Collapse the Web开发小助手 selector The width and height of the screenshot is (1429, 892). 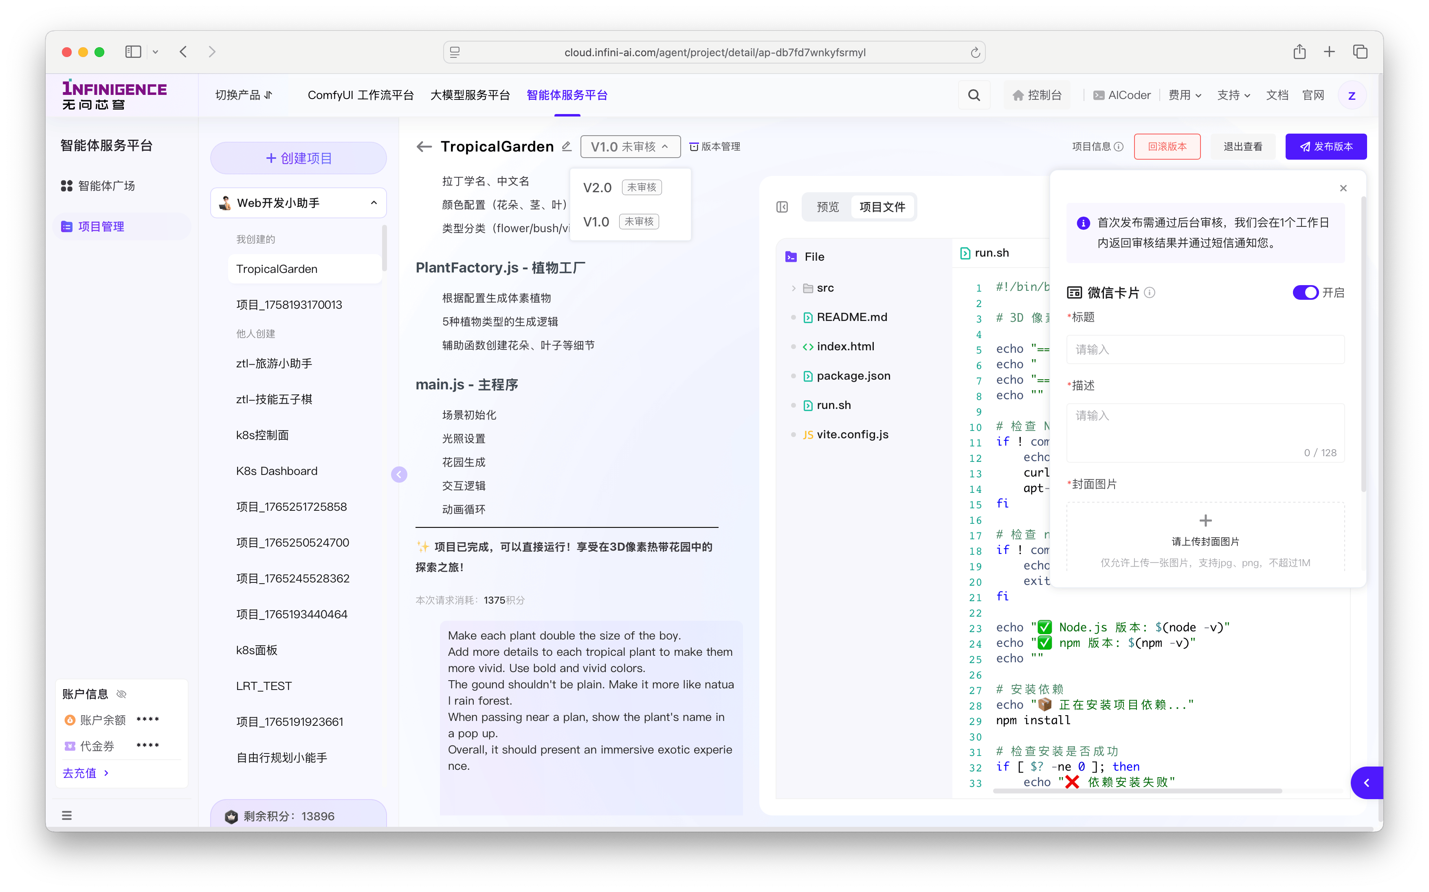tap(374, 203)
